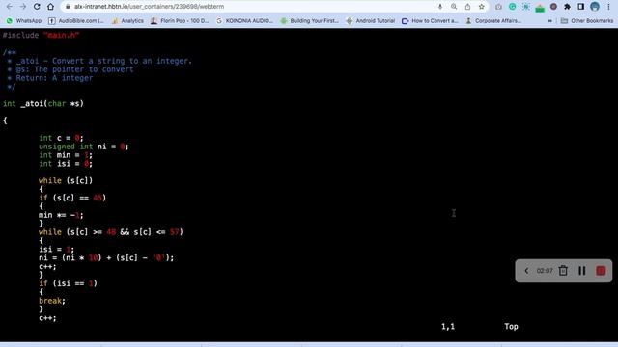Share this page via share icon
This screenshot has height=347, width=618.
click(x=467, y=7)
